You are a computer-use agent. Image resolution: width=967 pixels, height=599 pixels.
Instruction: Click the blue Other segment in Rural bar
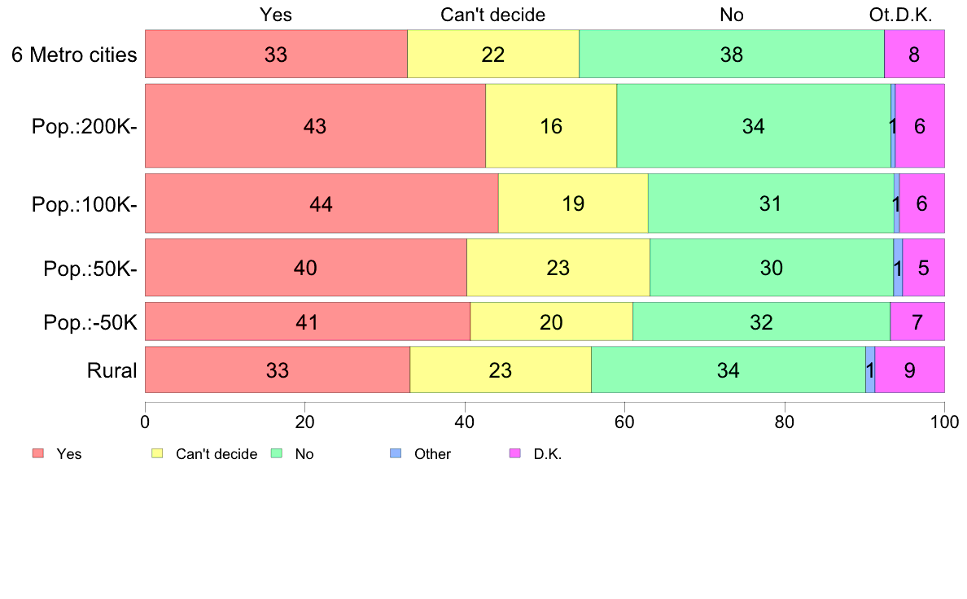tap(870, 370)
